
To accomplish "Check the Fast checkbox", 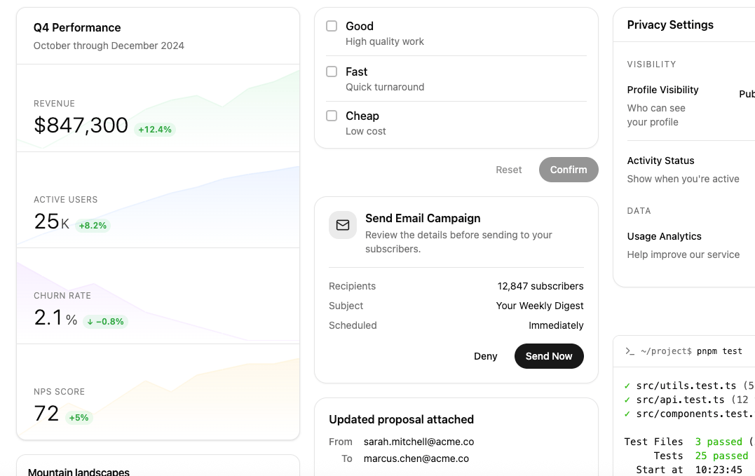I will coord(332,72).
